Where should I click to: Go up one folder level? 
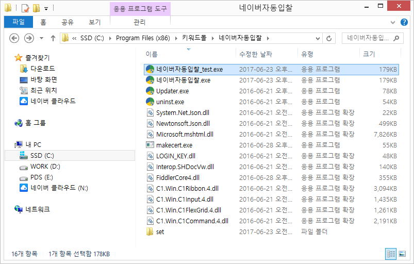(x=53, y=38)
